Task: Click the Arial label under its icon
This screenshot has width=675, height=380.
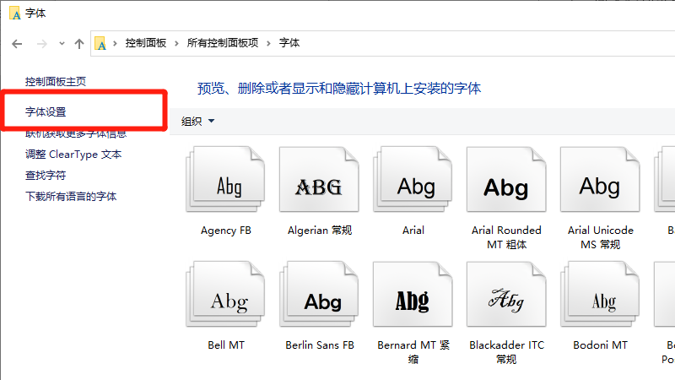Action: click(413, 231)
